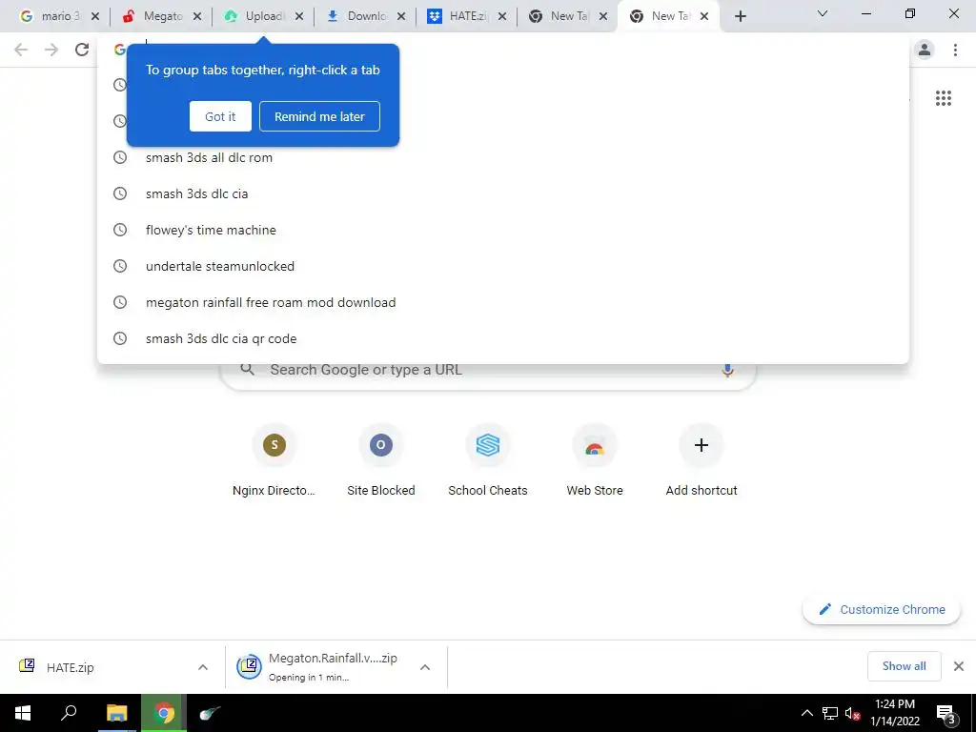
Task: Open the Upload tab
Action: 254,16
